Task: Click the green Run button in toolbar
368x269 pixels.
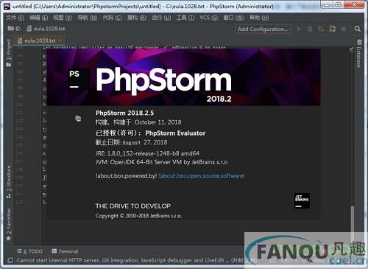Action: point(299,29)
